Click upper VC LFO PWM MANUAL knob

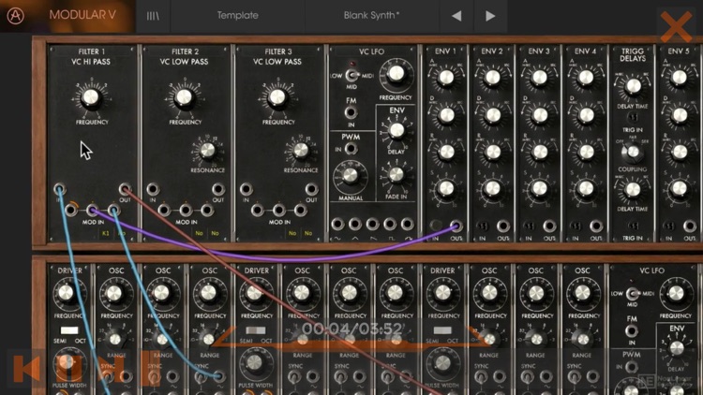[351, 176]
